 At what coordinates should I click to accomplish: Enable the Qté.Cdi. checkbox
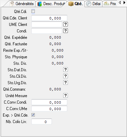(33, 11)
